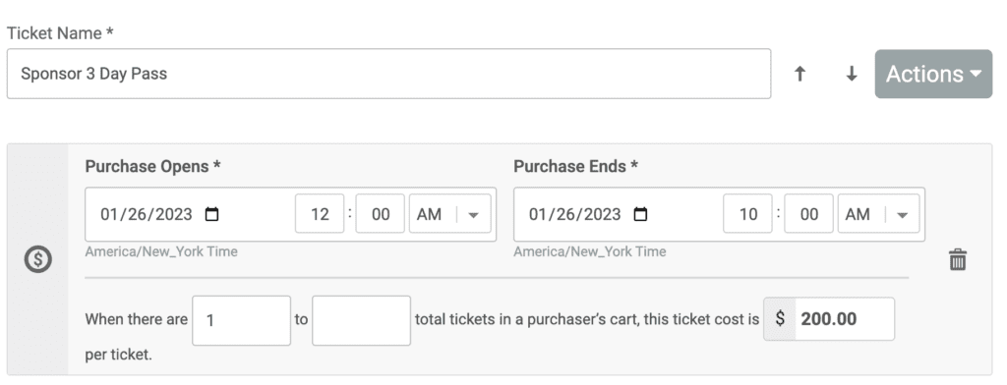Click the ticket cost field 200.00
The image size is (1007, 385).
(x=845, y=319)
